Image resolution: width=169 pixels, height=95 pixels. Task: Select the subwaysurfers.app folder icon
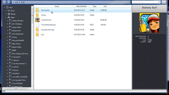37,30
